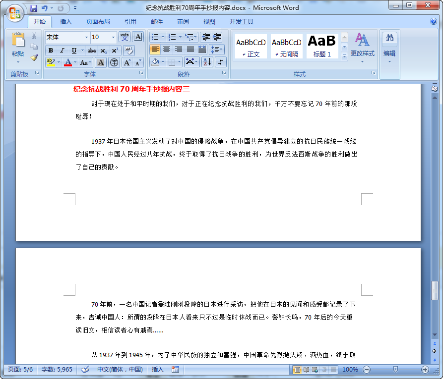
Task: Open the Find (查找) tool in 编辑 group
Action: coord(390,38)
